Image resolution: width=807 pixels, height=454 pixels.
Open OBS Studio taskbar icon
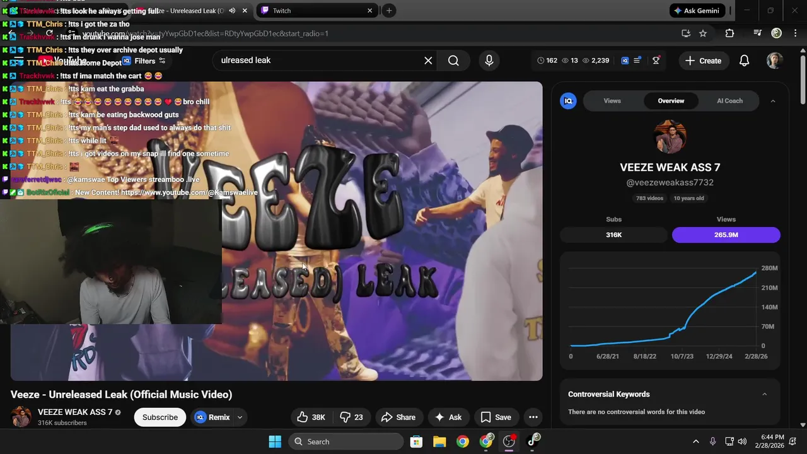tap(509, 441)
